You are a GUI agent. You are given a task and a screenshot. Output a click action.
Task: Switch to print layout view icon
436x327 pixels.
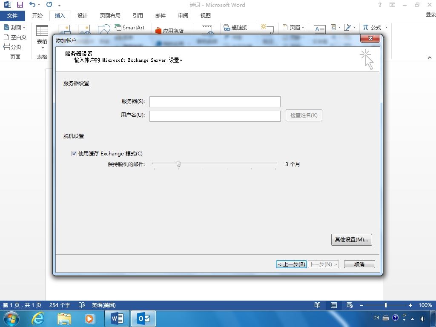tap(334, 305)
